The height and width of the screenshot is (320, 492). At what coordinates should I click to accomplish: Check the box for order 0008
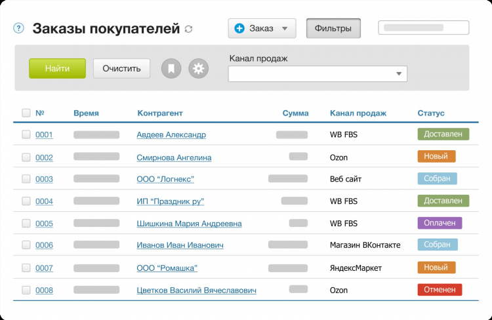tap(26, 290)
